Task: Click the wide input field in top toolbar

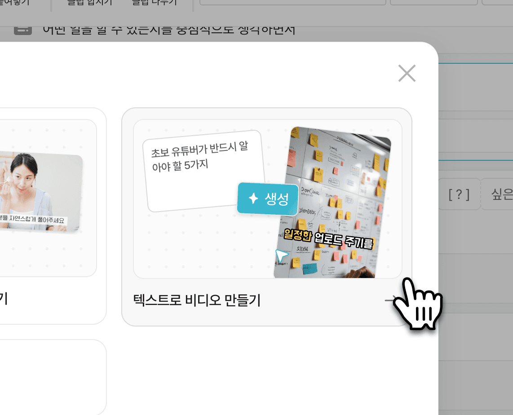Action: [x=292, y=2]
